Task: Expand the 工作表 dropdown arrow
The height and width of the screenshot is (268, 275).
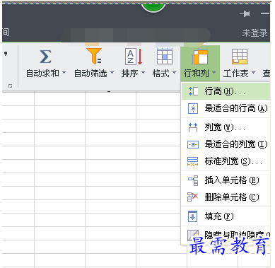Action: click(x=254, y=73)
